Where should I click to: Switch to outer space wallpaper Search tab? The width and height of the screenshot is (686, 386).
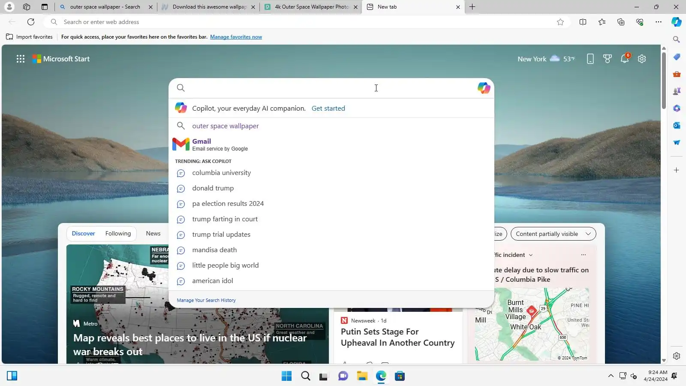click(x=105, y=7)
